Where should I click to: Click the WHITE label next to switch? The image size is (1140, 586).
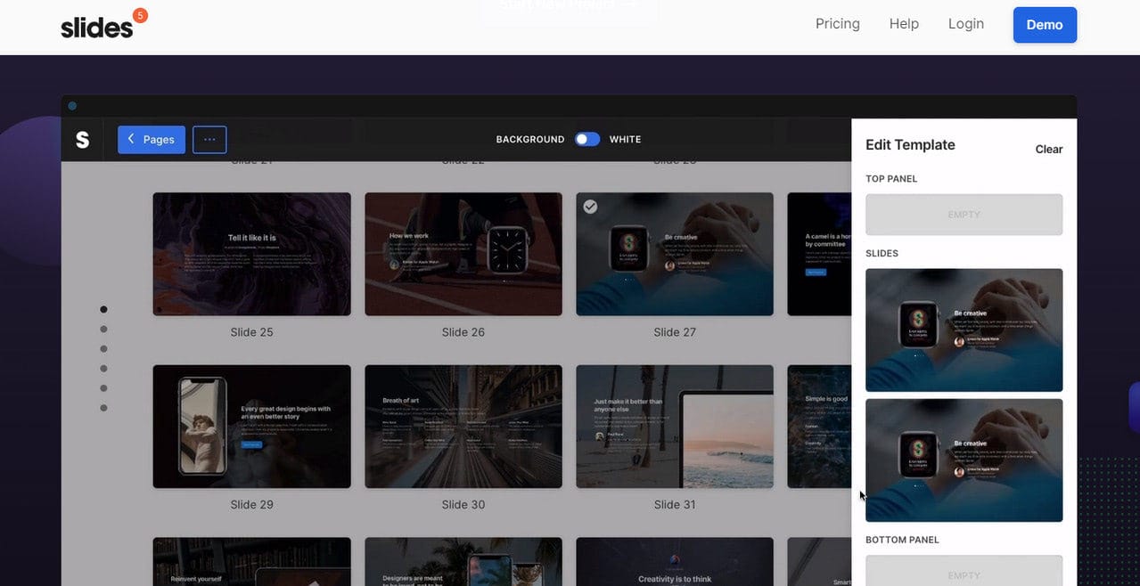click(625, 140)
